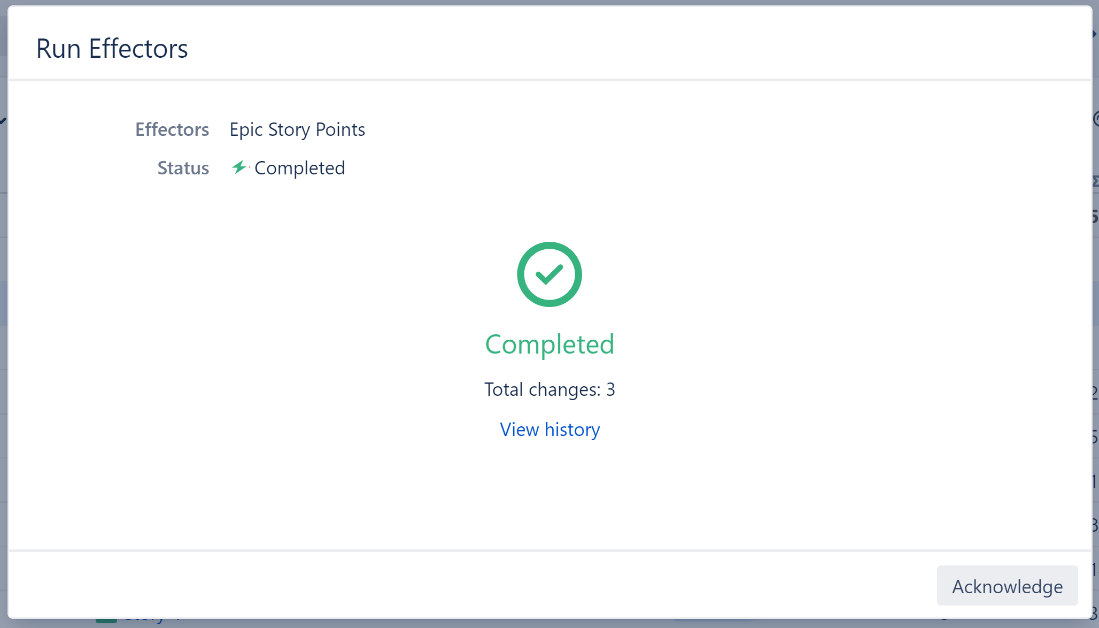Click the partially hidden Story link below dialog
This screenshot has width=1099, height=628.
(x=144, y=622)
